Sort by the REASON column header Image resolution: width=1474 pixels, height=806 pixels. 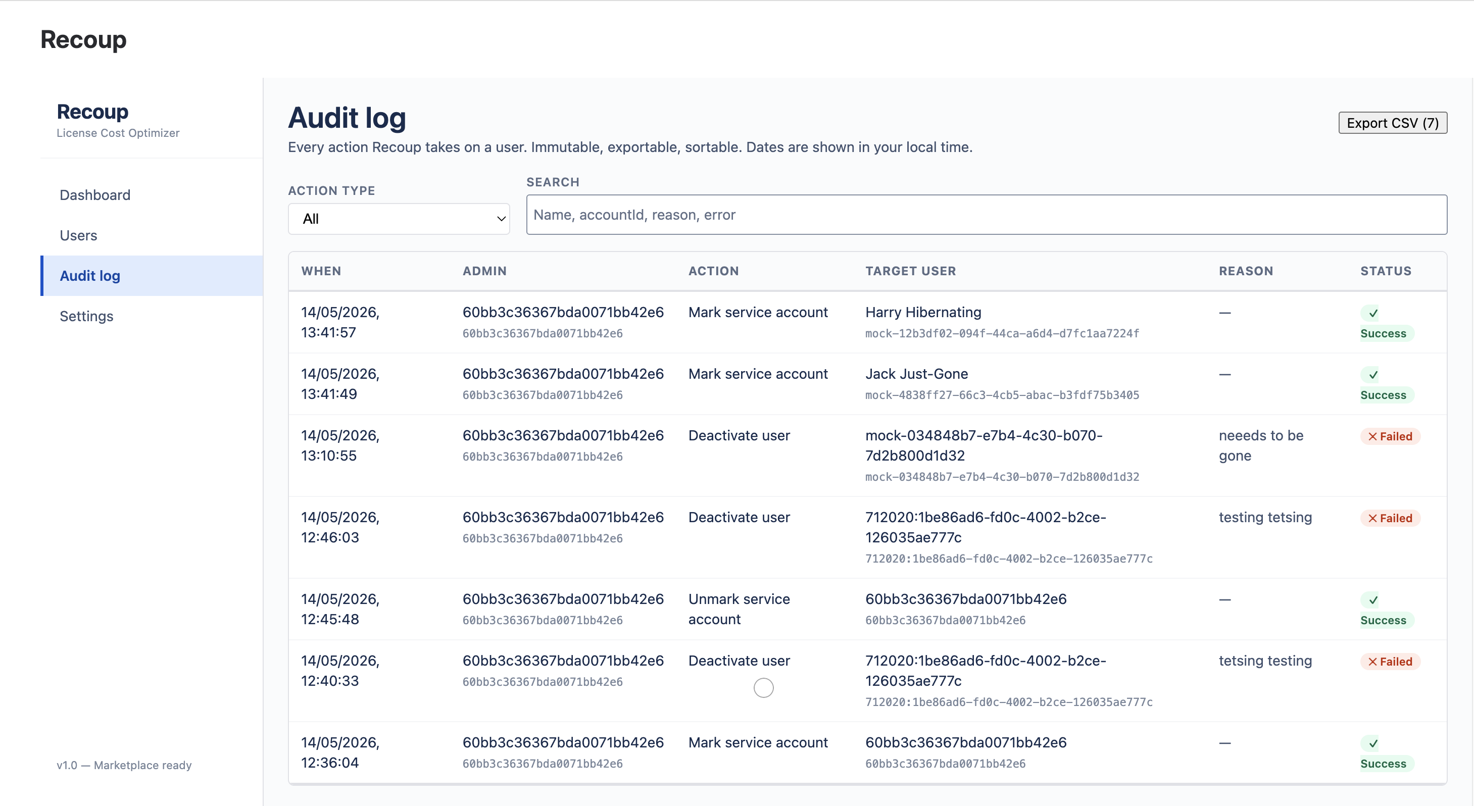(1246, 271)
